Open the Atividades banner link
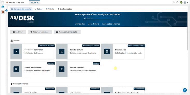Image resolution: width=190 pixels, height=95 pixels. click(80, 24)
